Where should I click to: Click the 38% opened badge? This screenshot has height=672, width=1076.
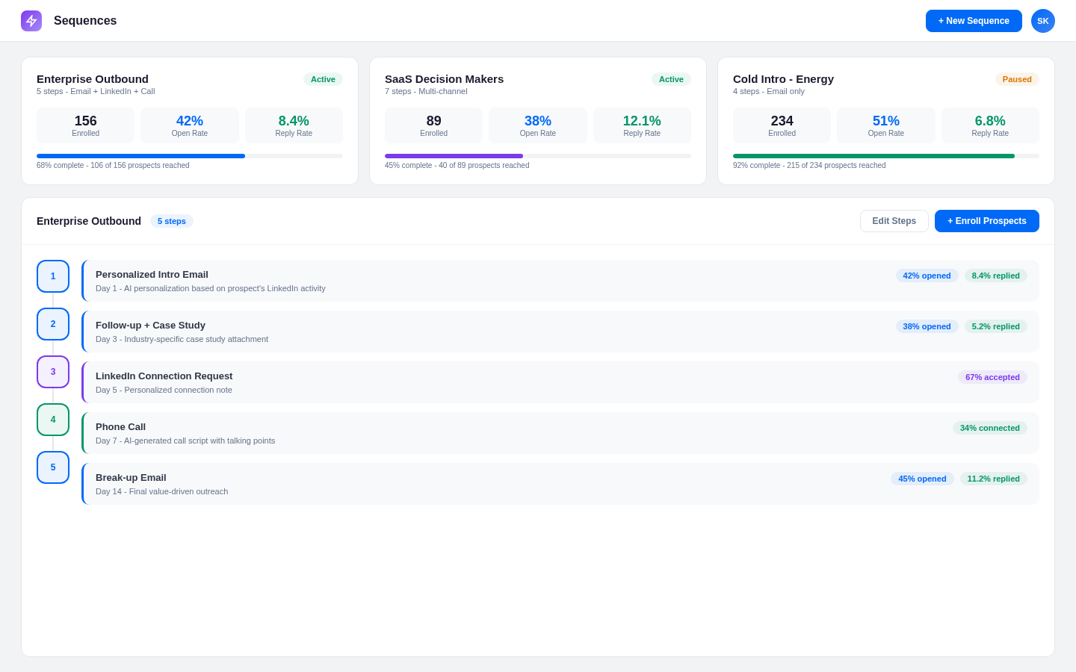pos(927,326)
